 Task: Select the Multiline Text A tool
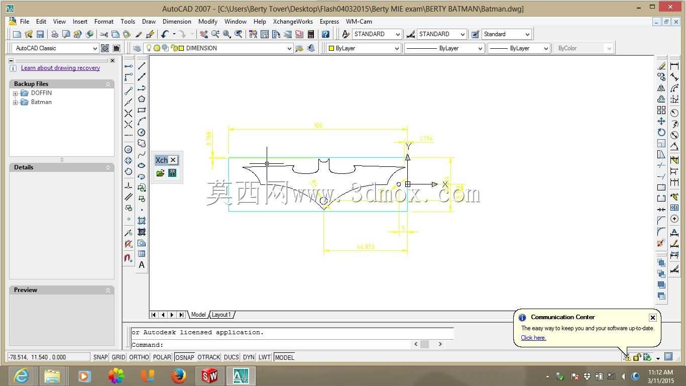click(142, 265)
